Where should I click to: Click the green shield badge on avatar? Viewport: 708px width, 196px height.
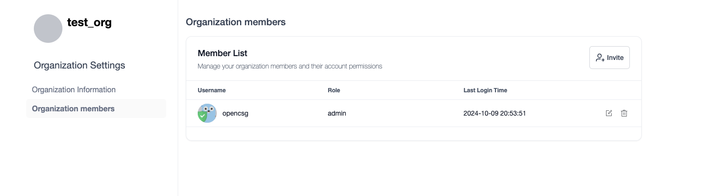click(202, 116)
